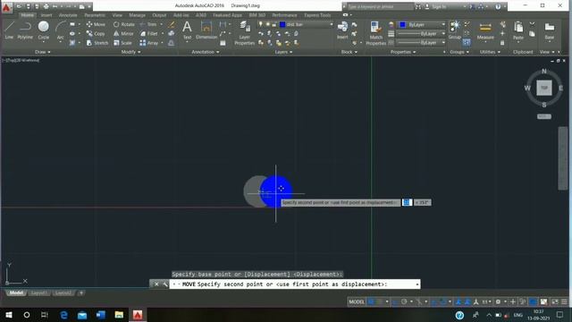Screen dimensions: 572x322
Task: Open the Manage ribbon tab
Action: pyautogui.click(x=137, y=15)
